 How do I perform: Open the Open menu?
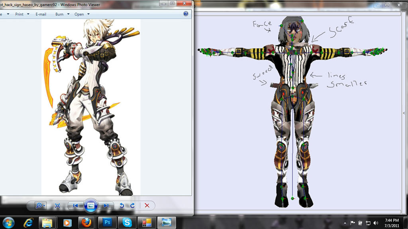[x=82, y=14]
